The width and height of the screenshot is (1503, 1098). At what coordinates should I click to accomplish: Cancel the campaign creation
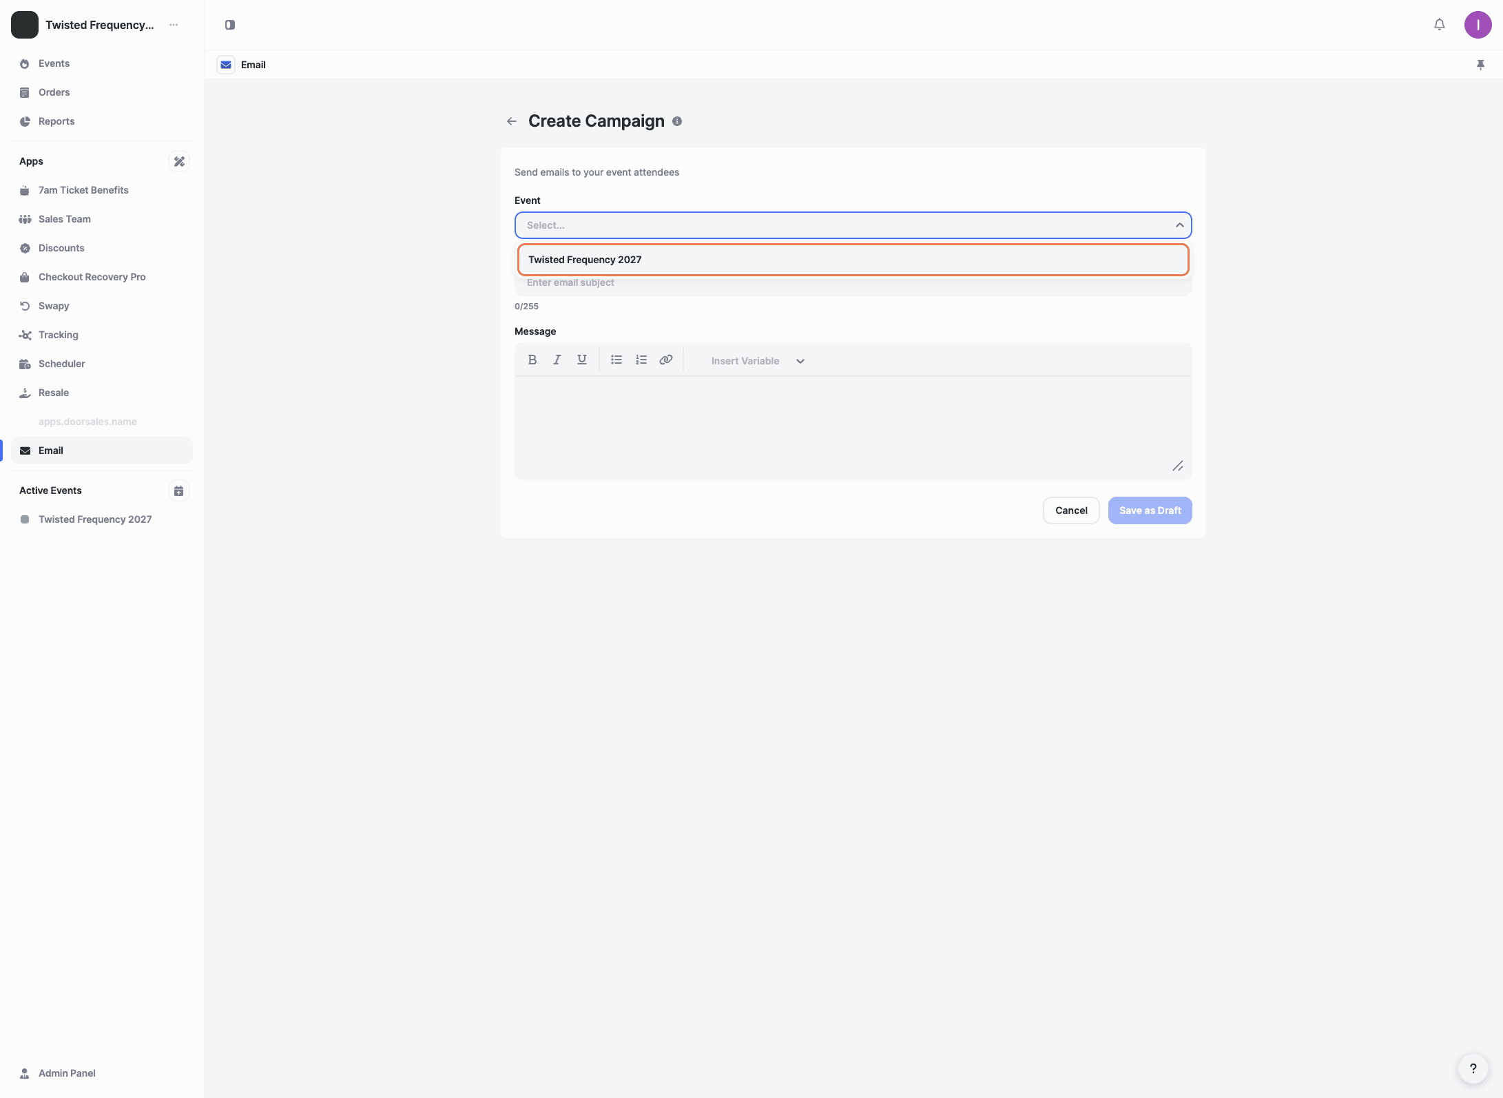pos(1070,510)
